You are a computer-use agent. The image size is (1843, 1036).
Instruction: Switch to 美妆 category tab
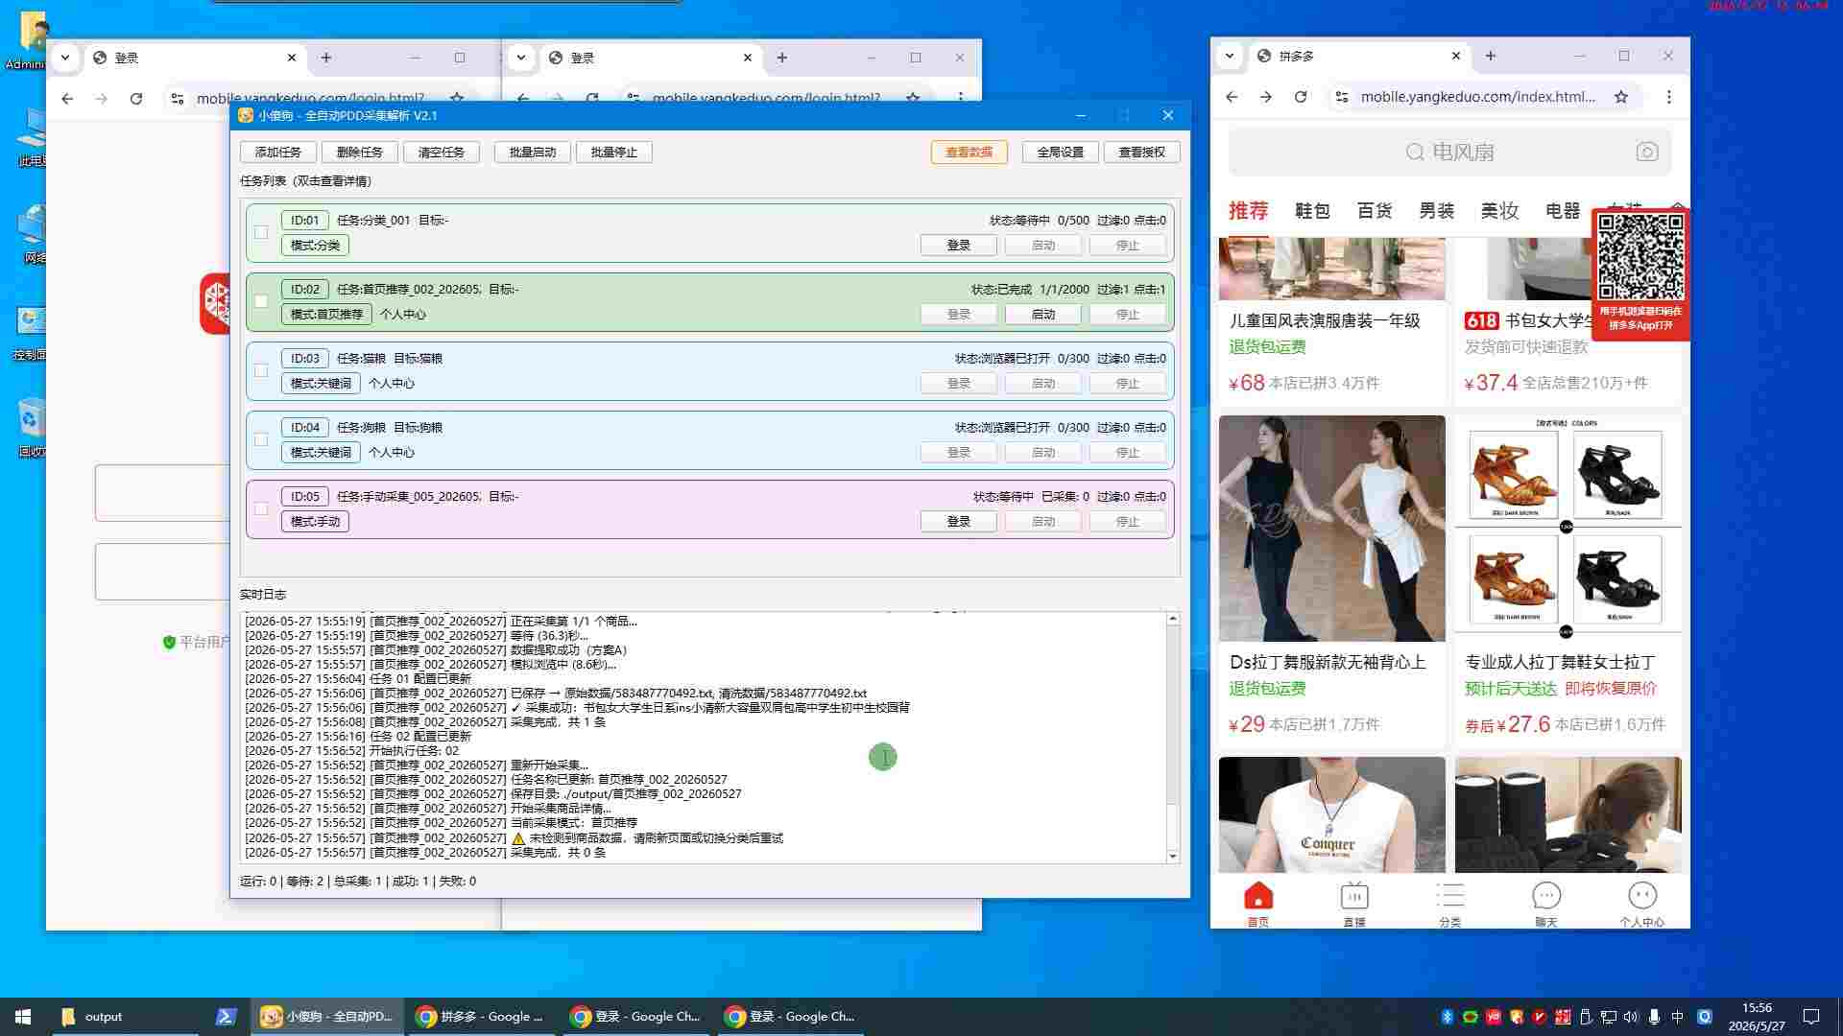(x=1499, y=211)
